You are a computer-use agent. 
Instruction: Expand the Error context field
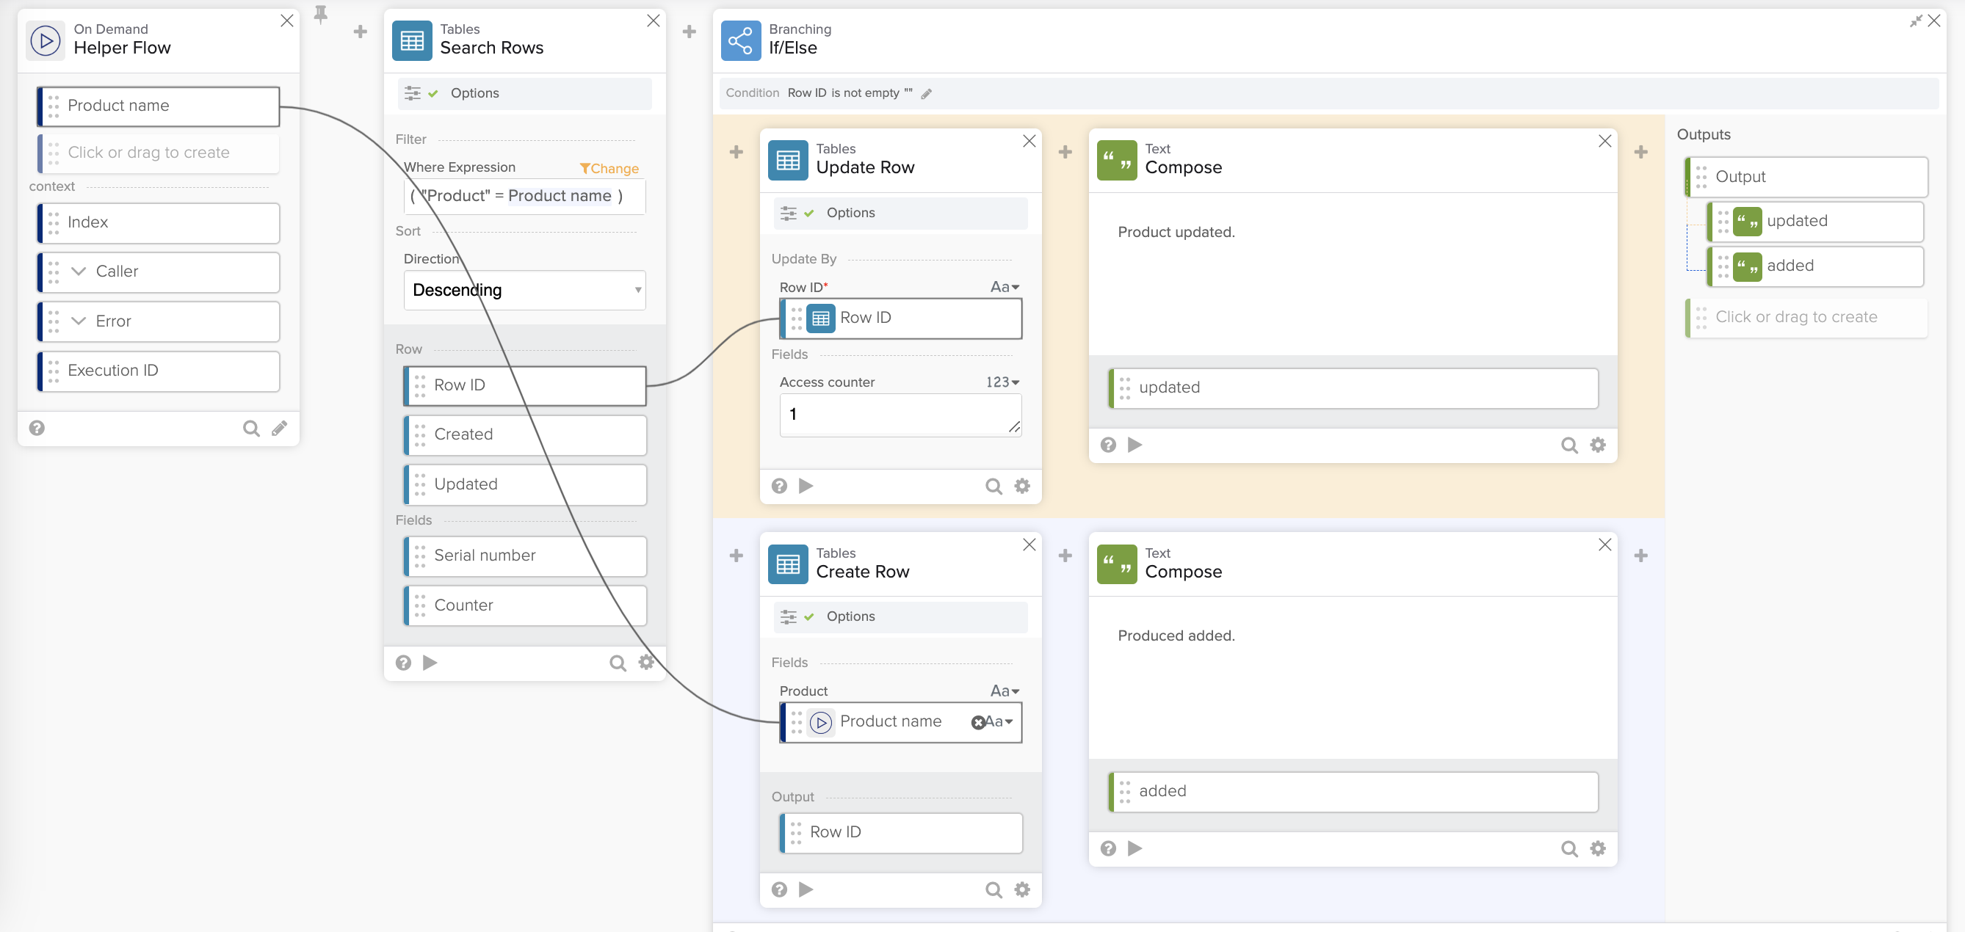coord(79,321)
